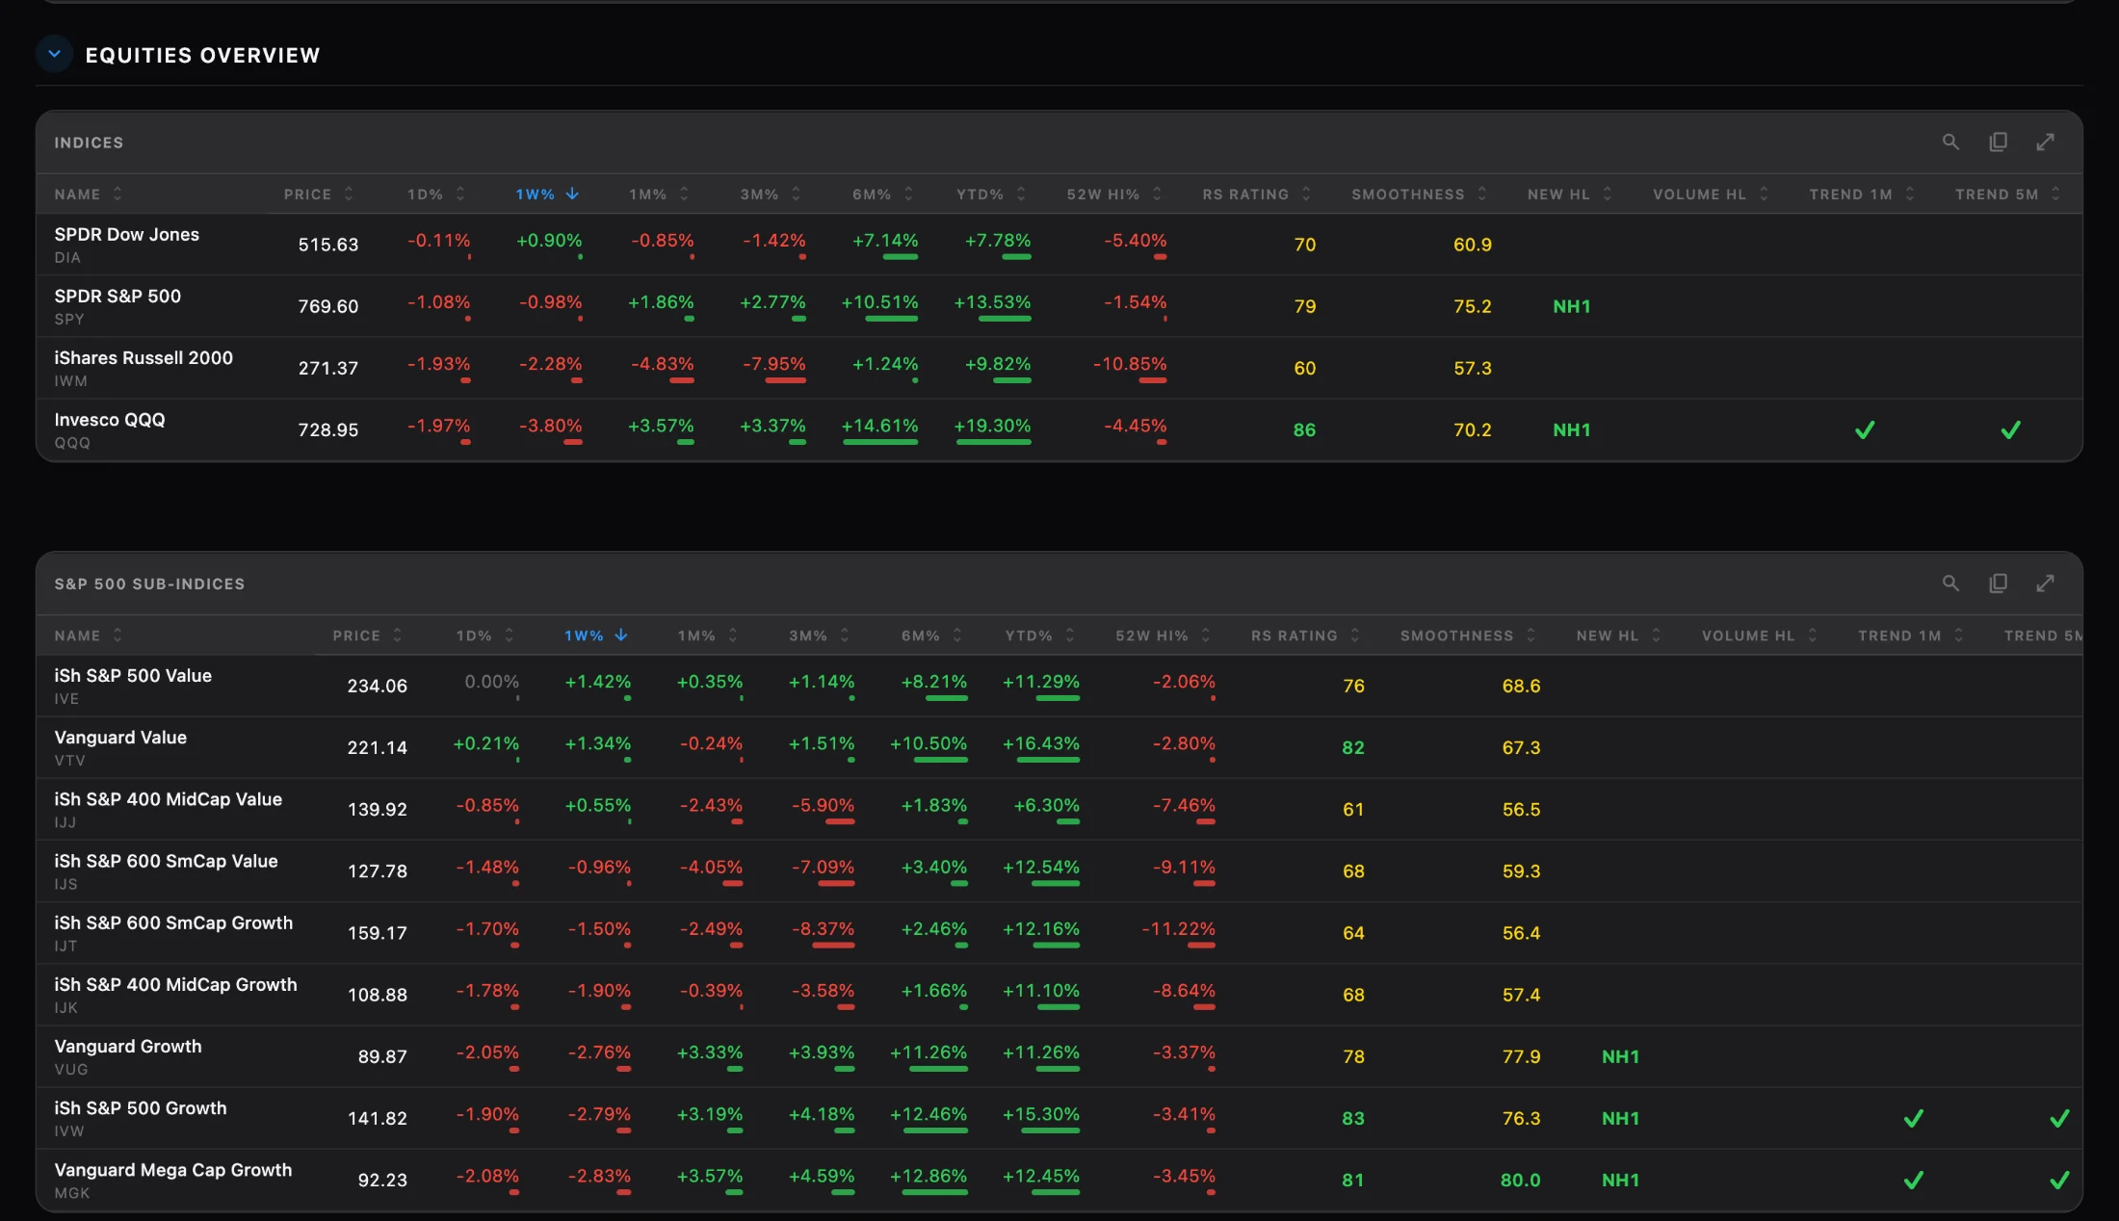Open the iSh S&P 500 Value row
This screenshot has height=1221, width=2119.
pyautogui.click(x=1059, y=686)
